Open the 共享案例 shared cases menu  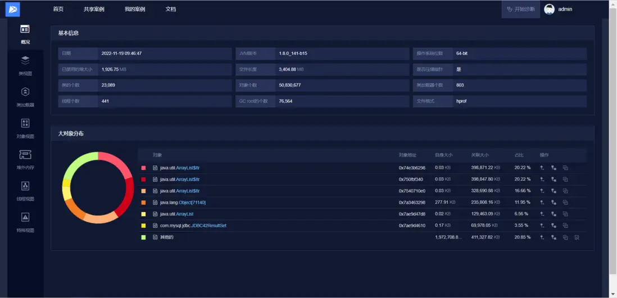(x=94, y=9)
